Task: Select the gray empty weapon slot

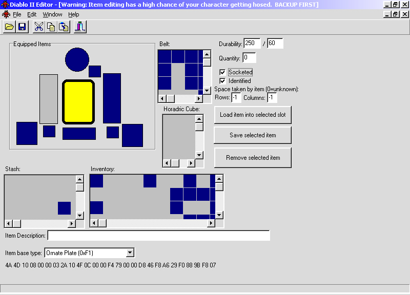Action: [x=49, y=99]
